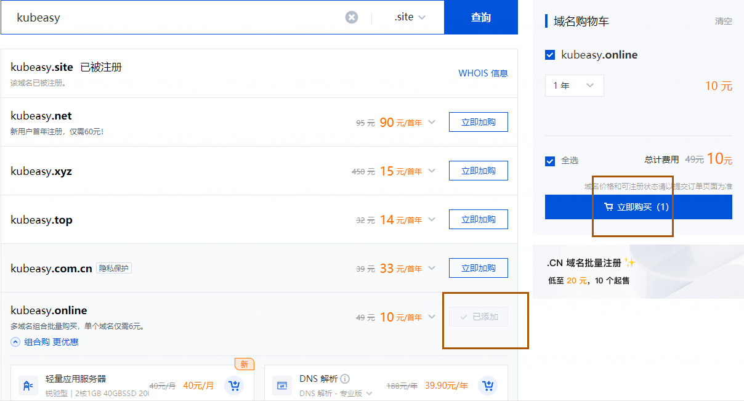Viewport: 744px width, 401px height.
Task: Click 新用户首年注册,仅需60元 promo text
Action: [57, 132]
